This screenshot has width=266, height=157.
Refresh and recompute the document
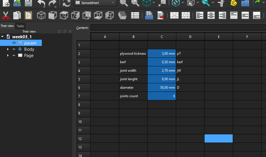coord(66,3)
